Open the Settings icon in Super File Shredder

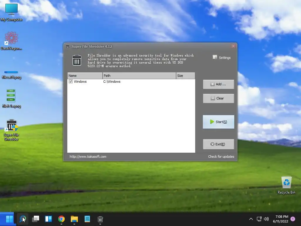(222, 57)
